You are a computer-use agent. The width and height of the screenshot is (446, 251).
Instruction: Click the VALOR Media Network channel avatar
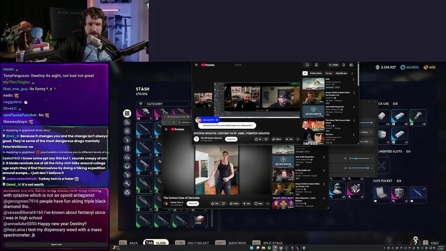click(x=197, y=139)
